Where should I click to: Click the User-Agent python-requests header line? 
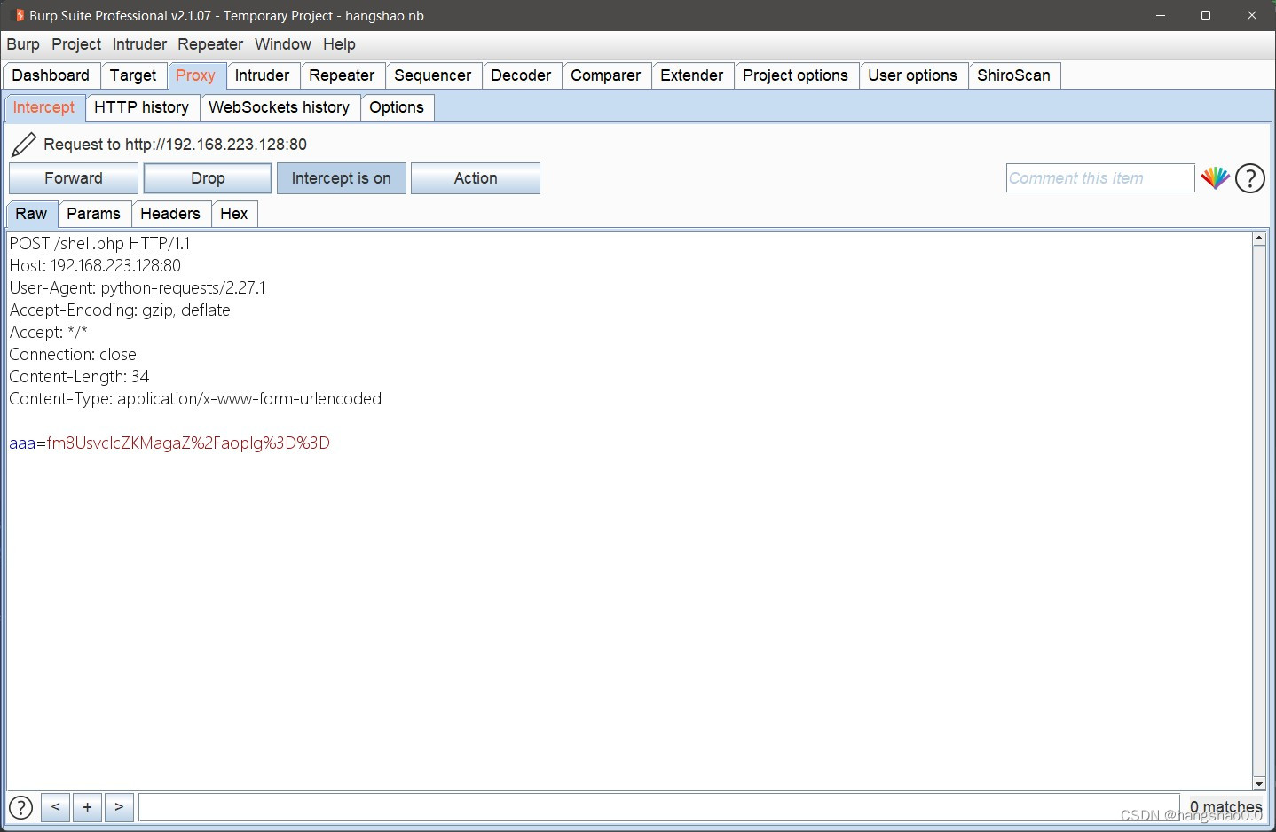click(x=138, y=287)
